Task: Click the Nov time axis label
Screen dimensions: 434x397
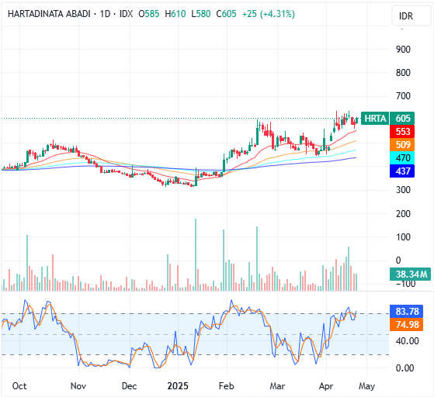Action: pos(78,385)
